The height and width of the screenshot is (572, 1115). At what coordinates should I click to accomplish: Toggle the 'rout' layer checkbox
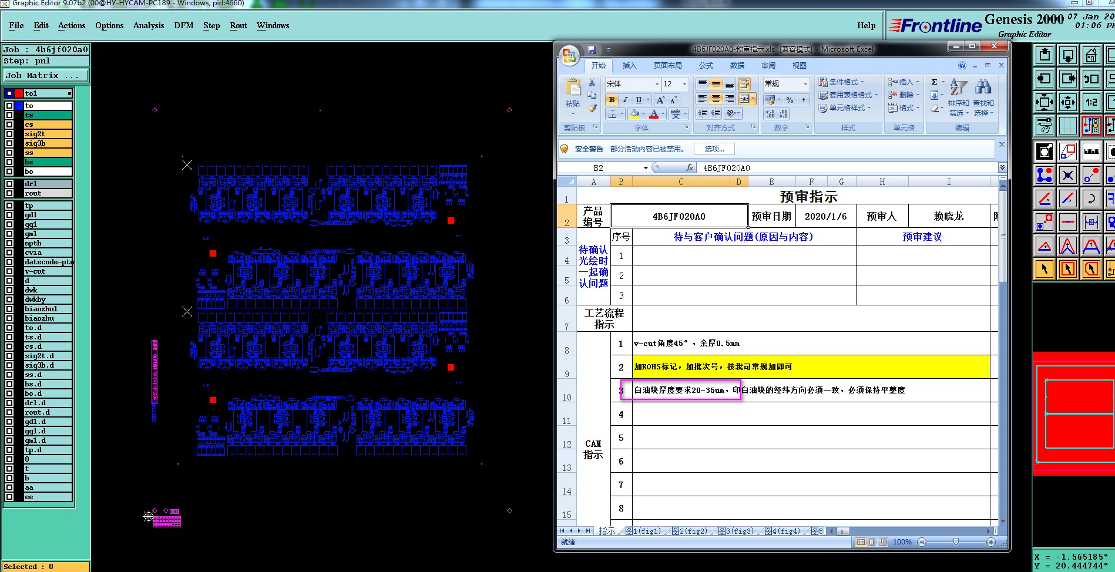point(9,193)
